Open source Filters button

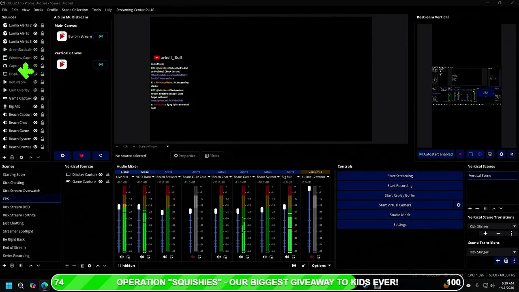pyautogui.click(x=212, y=156)
